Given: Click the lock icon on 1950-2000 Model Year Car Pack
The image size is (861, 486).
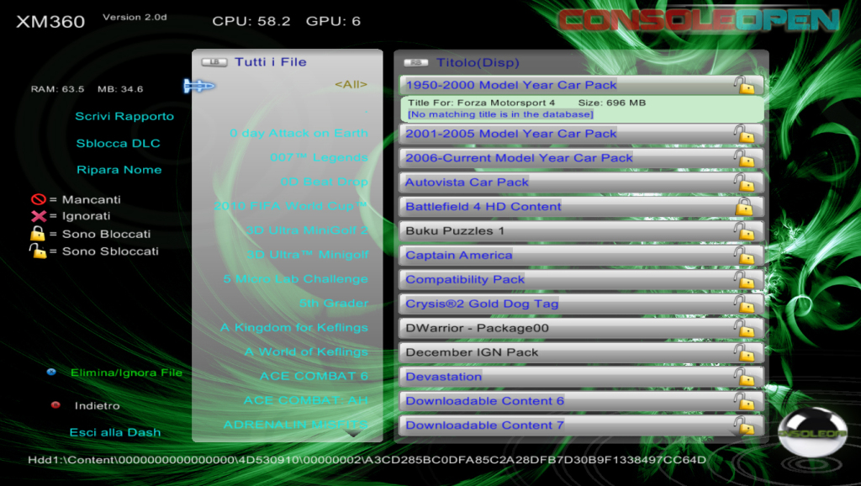Looking at the screenshot, I should (745, 85).
